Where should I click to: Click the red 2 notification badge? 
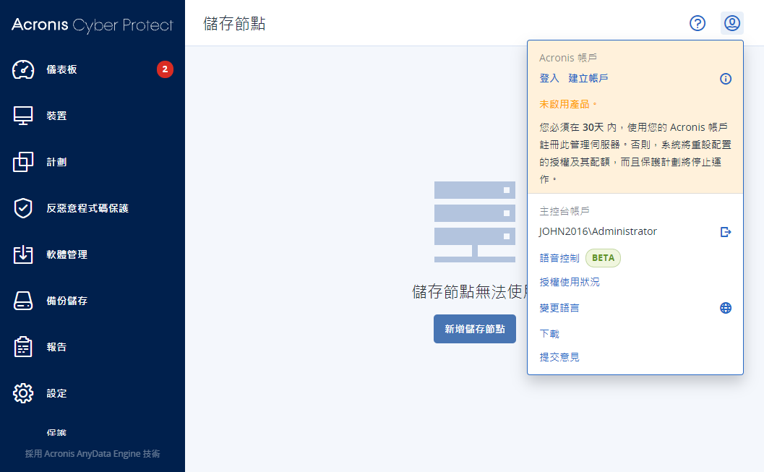(165, 69)
